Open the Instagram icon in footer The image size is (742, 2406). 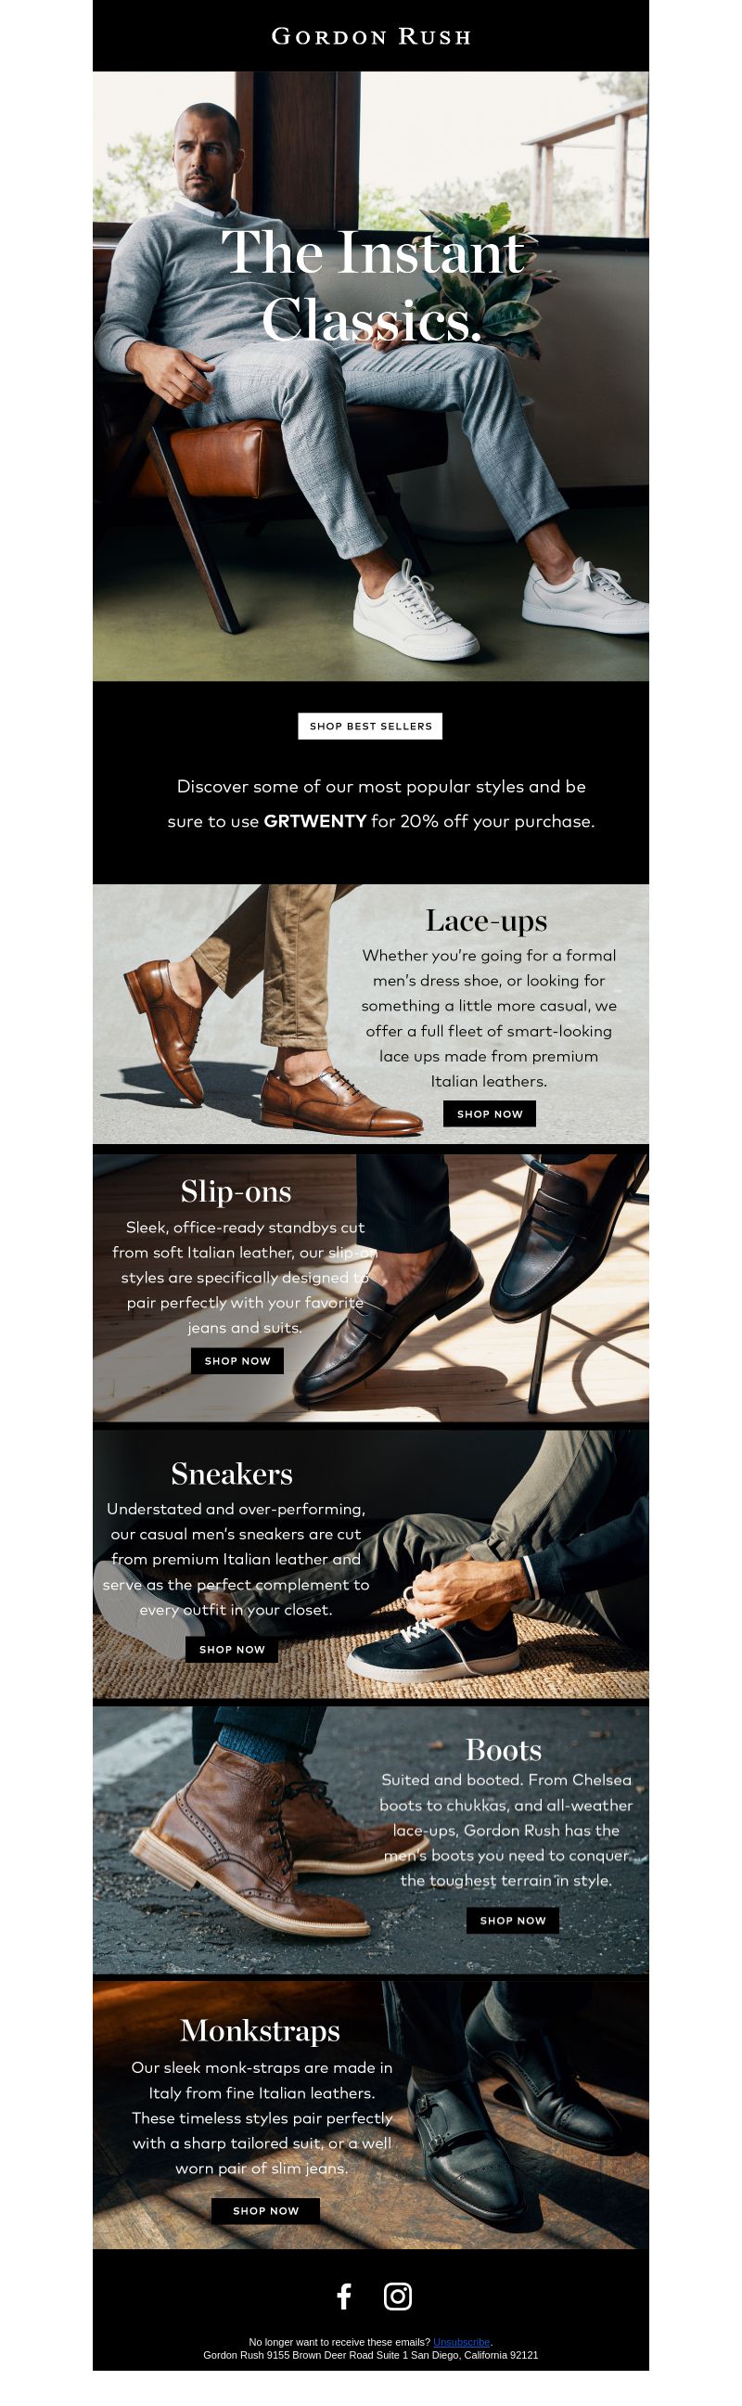398,2296
